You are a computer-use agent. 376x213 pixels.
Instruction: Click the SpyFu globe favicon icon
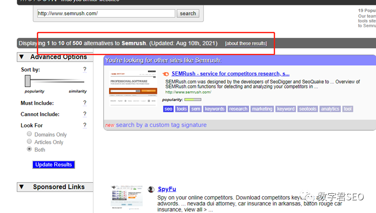pos(151,190)
